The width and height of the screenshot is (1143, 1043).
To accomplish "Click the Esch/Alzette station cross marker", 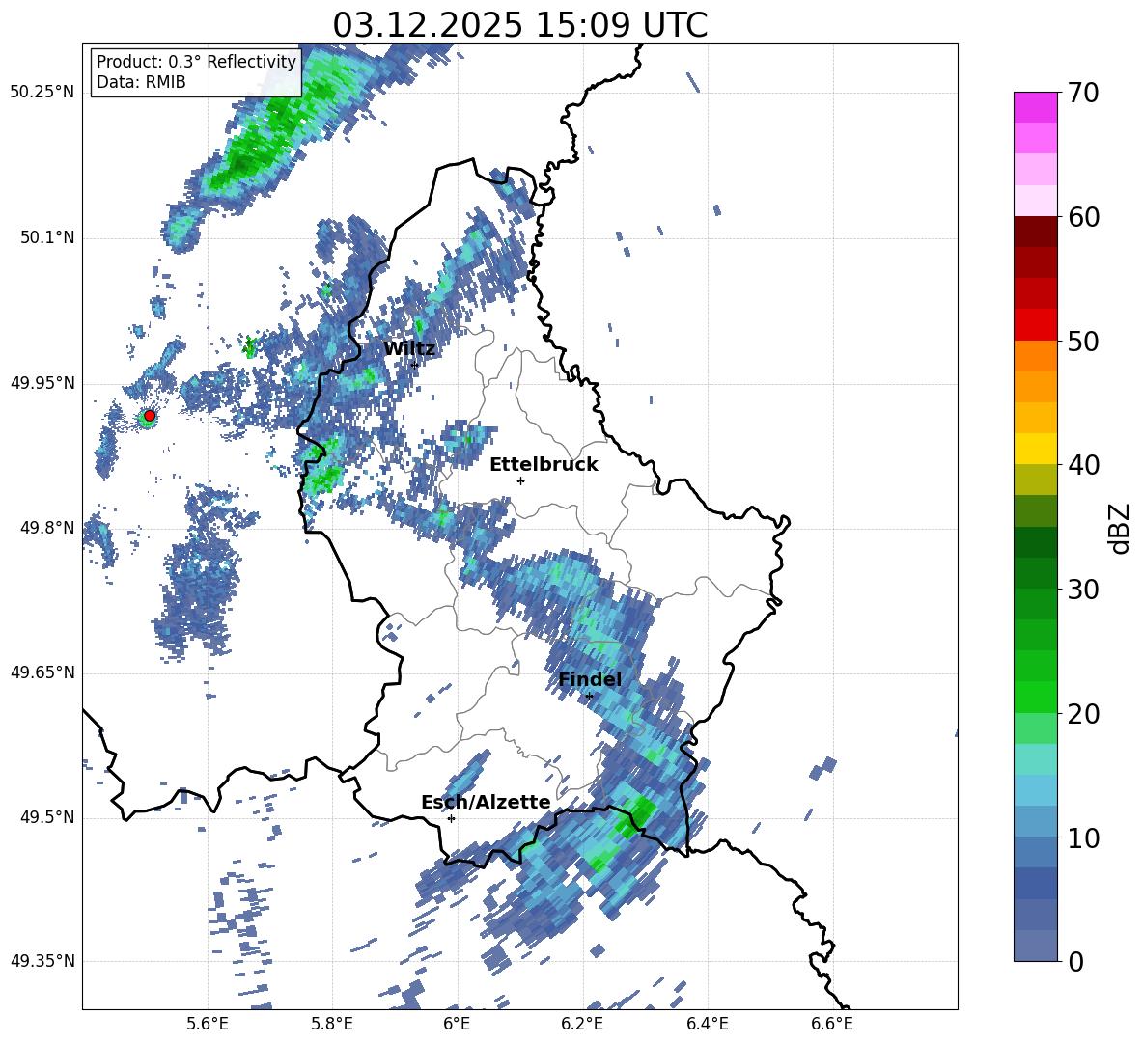I will (x=451, y=818).
